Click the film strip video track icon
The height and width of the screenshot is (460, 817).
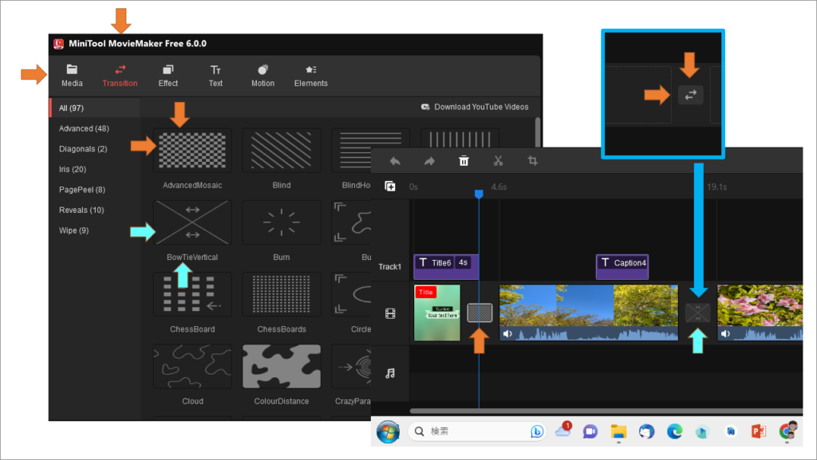pyautogui.click(x=391, y=313)
